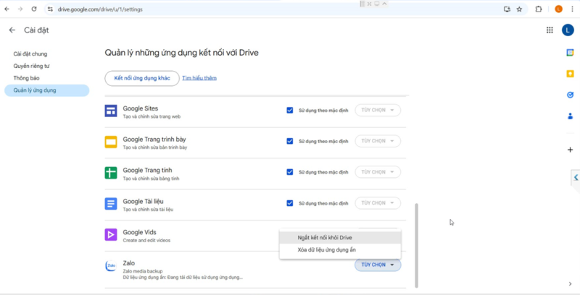Screen dimensions: 580x295
Task: Open Keep side panel icon
Action: coord(570,74)
